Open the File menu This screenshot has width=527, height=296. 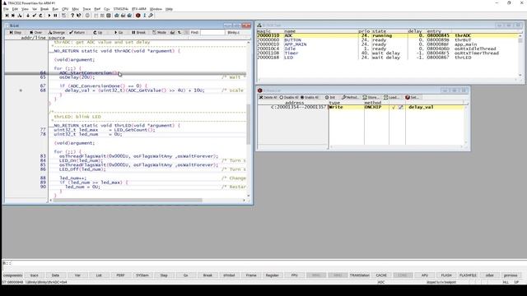coord(6,9)
